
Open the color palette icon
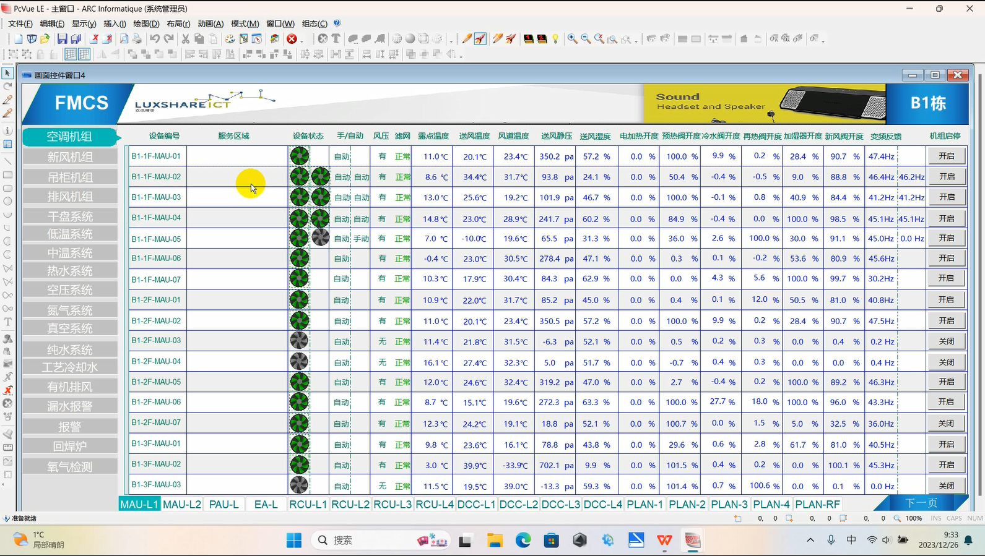pyautogui.click(x=230, y=39)
